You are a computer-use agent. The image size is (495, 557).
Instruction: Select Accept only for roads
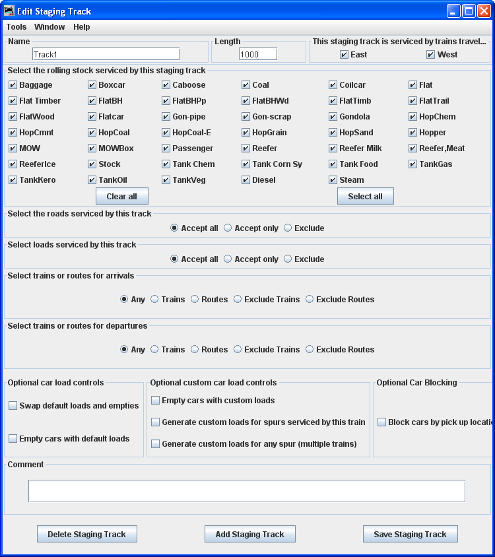point(228,228)
